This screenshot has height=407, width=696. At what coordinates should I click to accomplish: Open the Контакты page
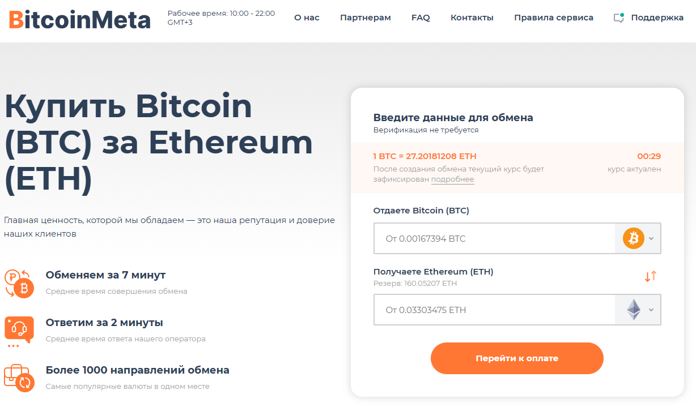[472, 18]
